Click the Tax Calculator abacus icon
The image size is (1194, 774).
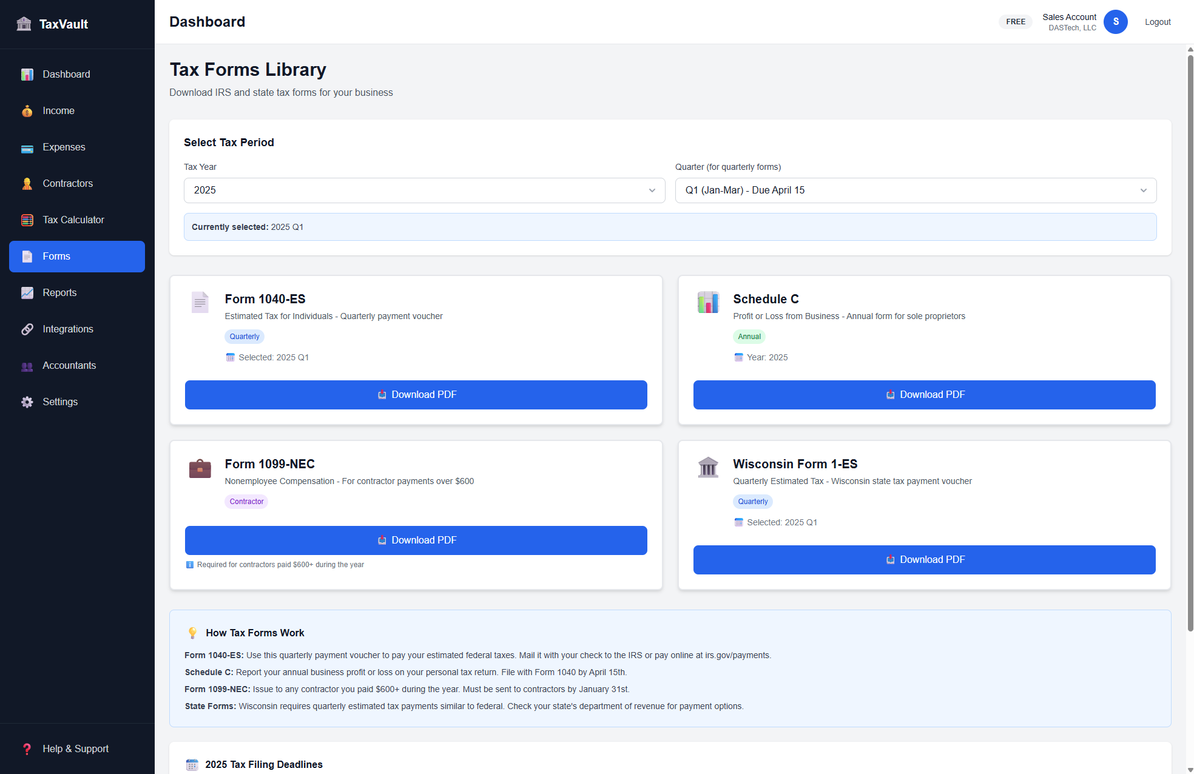pos(27,220)
